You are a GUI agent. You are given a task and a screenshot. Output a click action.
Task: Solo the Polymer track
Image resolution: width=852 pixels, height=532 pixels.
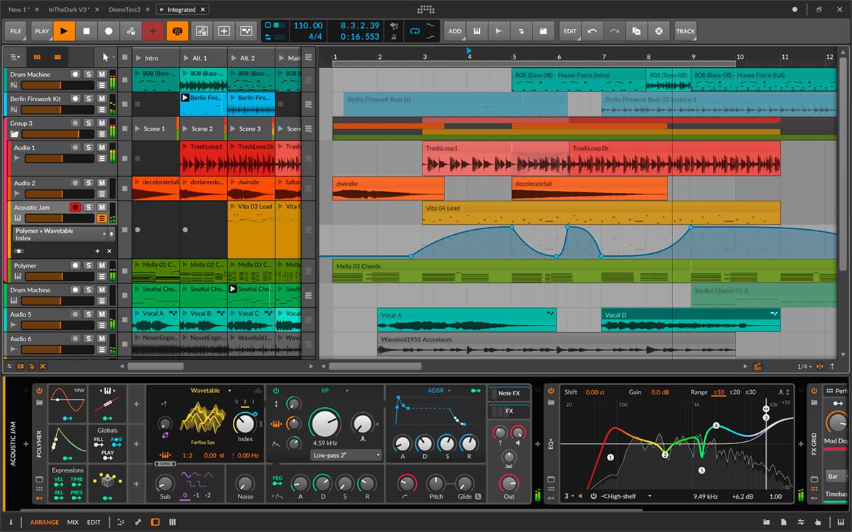(x=89, y=265)
